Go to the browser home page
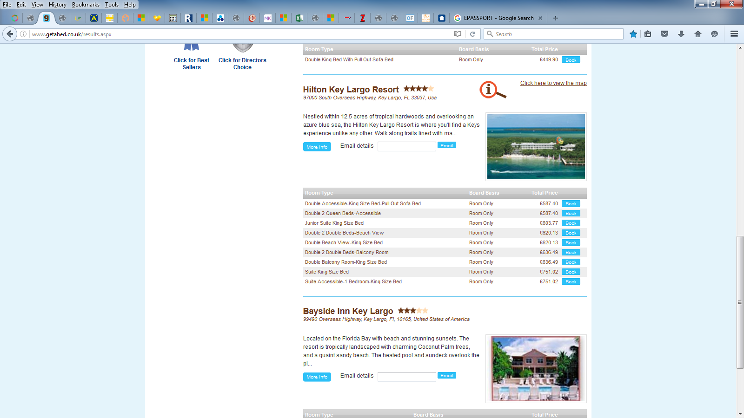Viewport: 744px width, 418px height. click(x=698, y=34)
